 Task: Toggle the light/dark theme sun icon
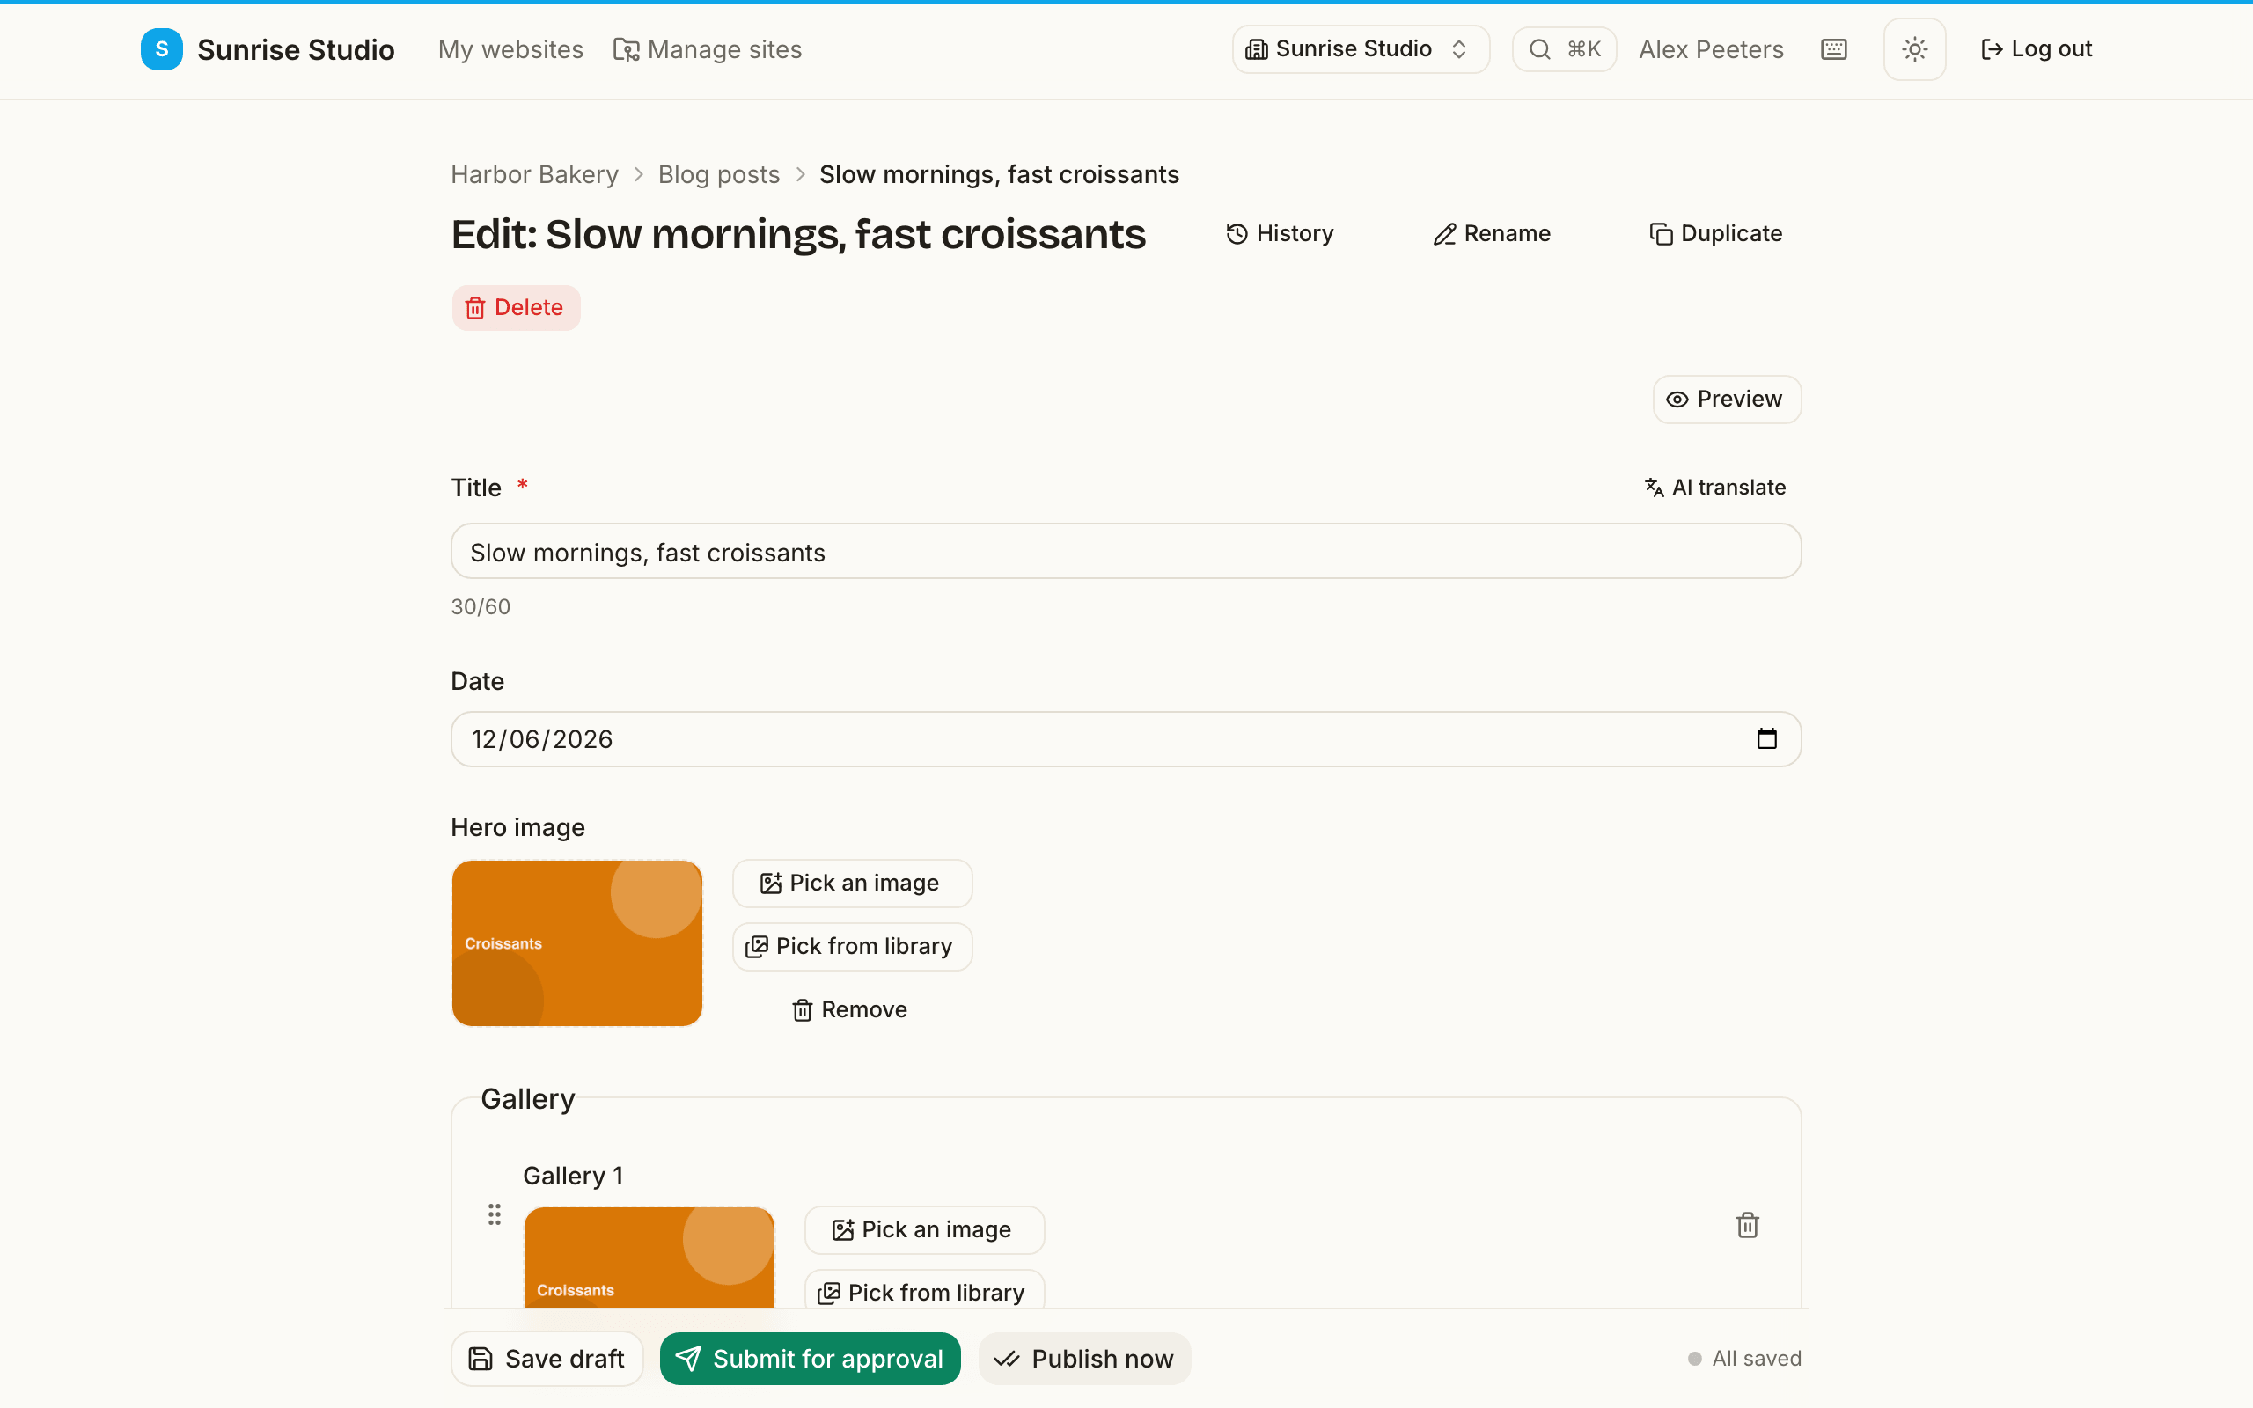[x=1914, y=49]
